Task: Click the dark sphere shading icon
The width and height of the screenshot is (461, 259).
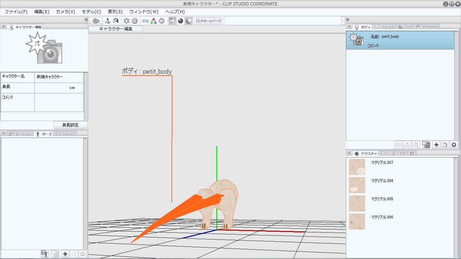Action: [181, 21]
